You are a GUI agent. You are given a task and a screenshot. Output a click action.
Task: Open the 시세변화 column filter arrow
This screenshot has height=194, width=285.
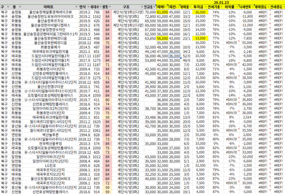(x=253, y=7)
